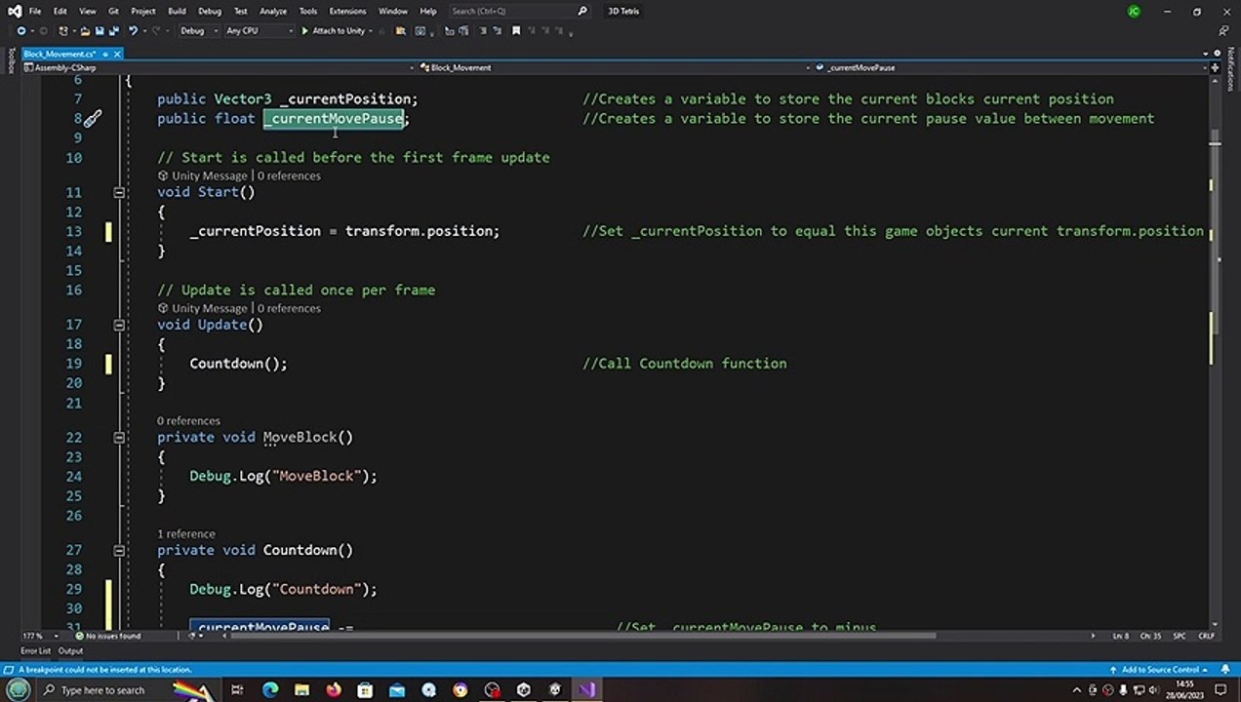Click the Open File folder icon
Screen dimensions: 1241x702
click(x=85, y=30)
